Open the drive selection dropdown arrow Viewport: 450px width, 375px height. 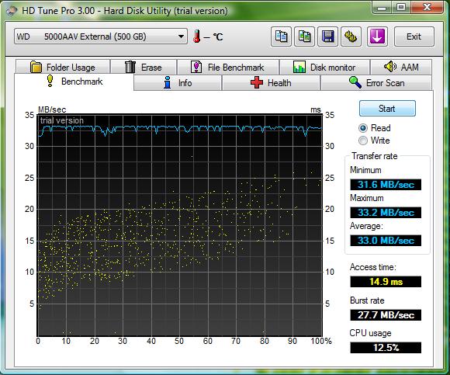[181, 36]
